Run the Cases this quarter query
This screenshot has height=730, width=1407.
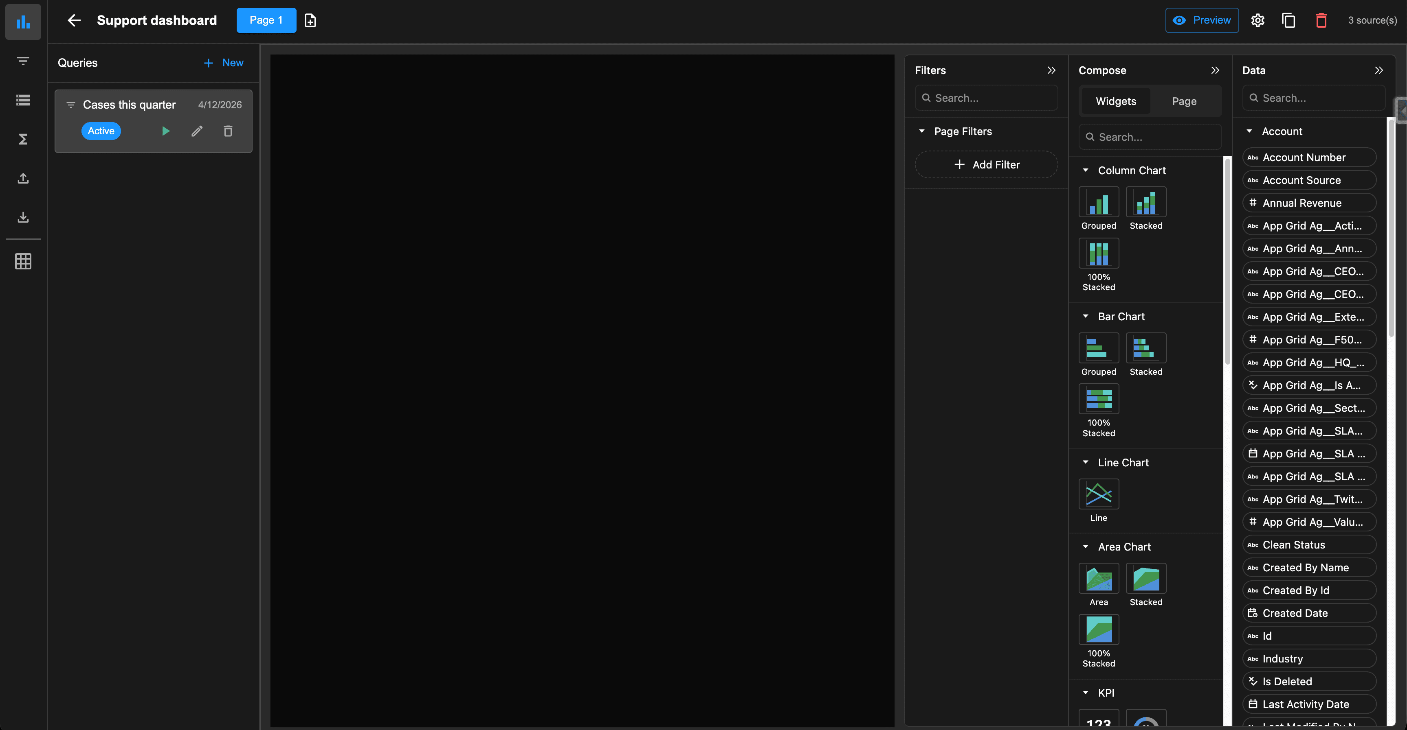point(165,131)
